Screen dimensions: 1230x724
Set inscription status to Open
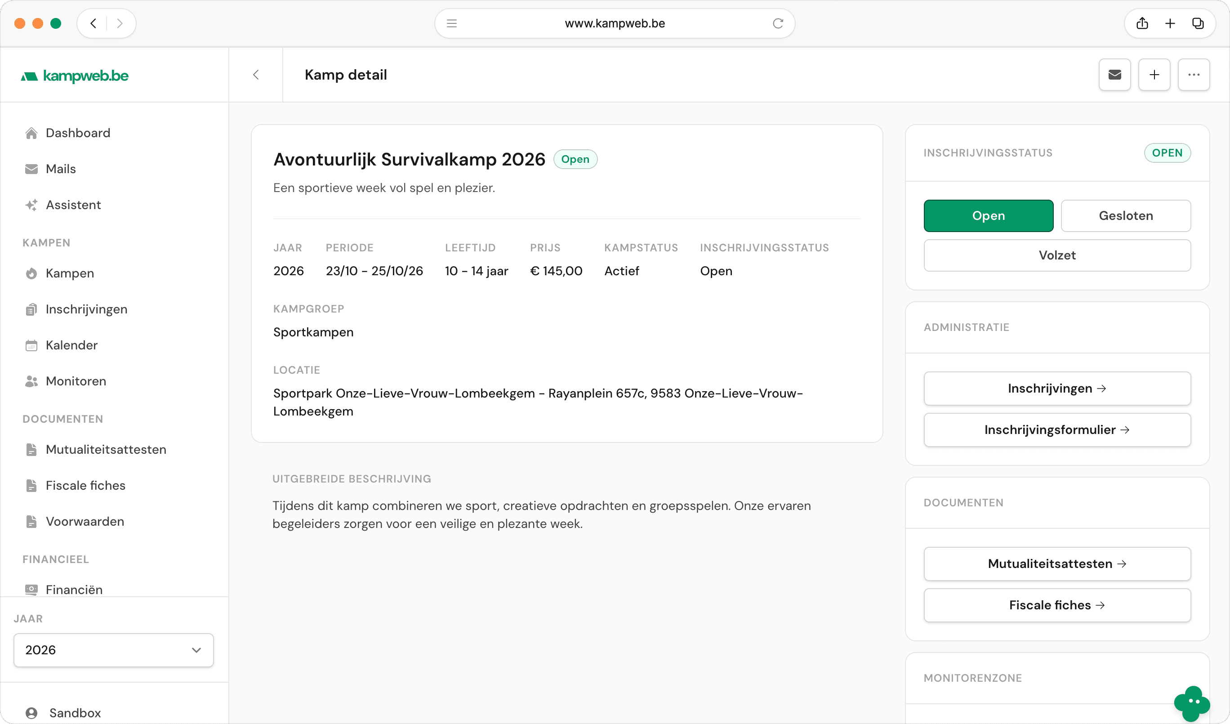pyautogui.click(x=989, y=216)
